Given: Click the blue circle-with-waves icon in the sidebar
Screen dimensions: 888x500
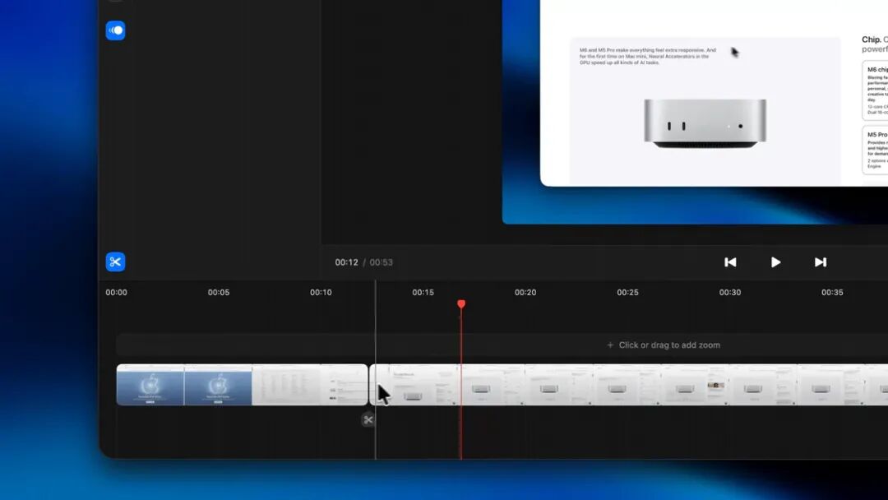Looking at the screenshot, I should [116, 30].
